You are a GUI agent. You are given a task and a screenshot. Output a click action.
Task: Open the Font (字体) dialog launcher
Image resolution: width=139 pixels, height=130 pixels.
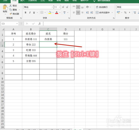click(x=69, y=18)
